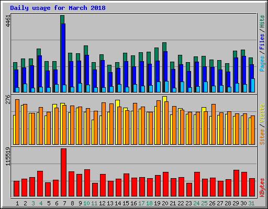This screenshot has width=268, height=209.
Task: Click the 'Visits' legend label
Action: click(x=262, y=113)
